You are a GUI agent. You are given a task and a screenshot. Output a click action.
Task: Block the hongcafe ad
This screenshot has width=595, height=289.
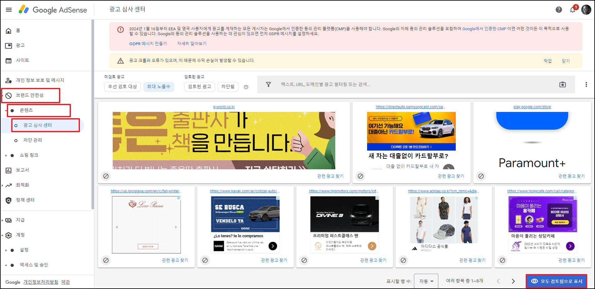(503, 260)
